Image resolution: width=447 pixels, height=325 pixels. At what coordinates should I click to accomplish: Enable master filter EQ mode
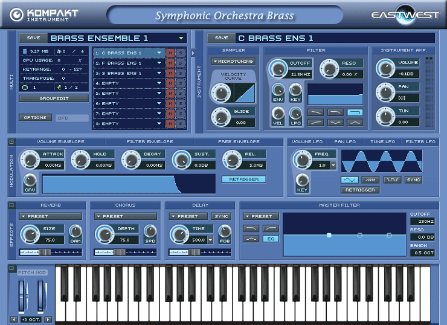tap(271, 239)
